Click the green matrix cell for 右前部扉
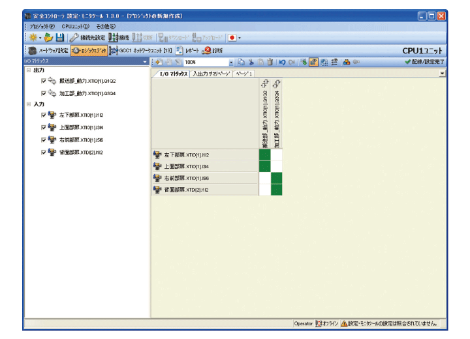 (x=277, y=178)
